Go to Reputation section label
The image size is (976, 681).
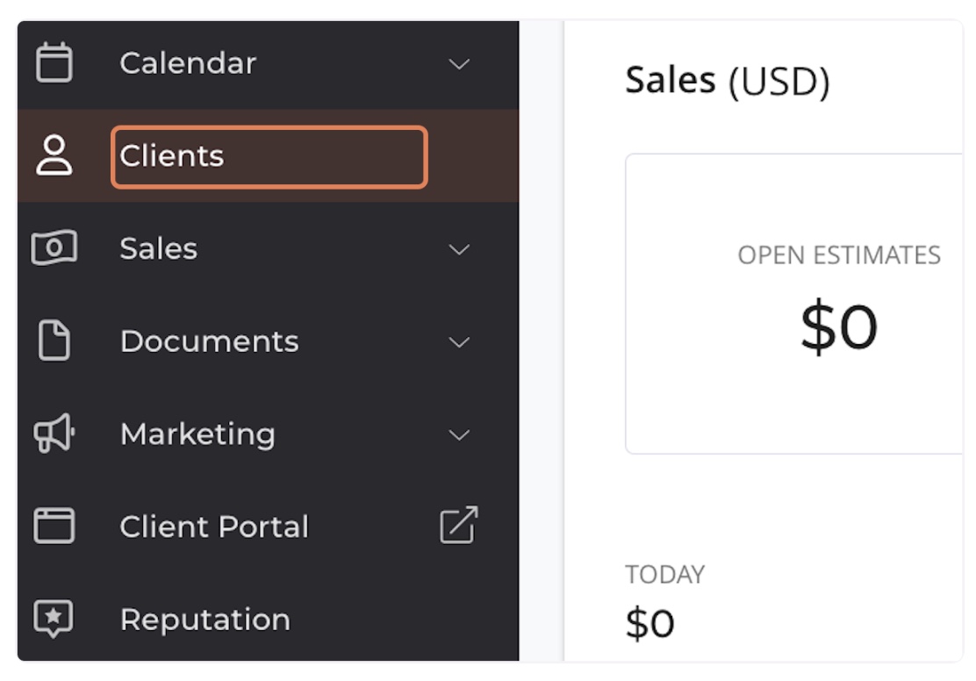click(205, 620)
